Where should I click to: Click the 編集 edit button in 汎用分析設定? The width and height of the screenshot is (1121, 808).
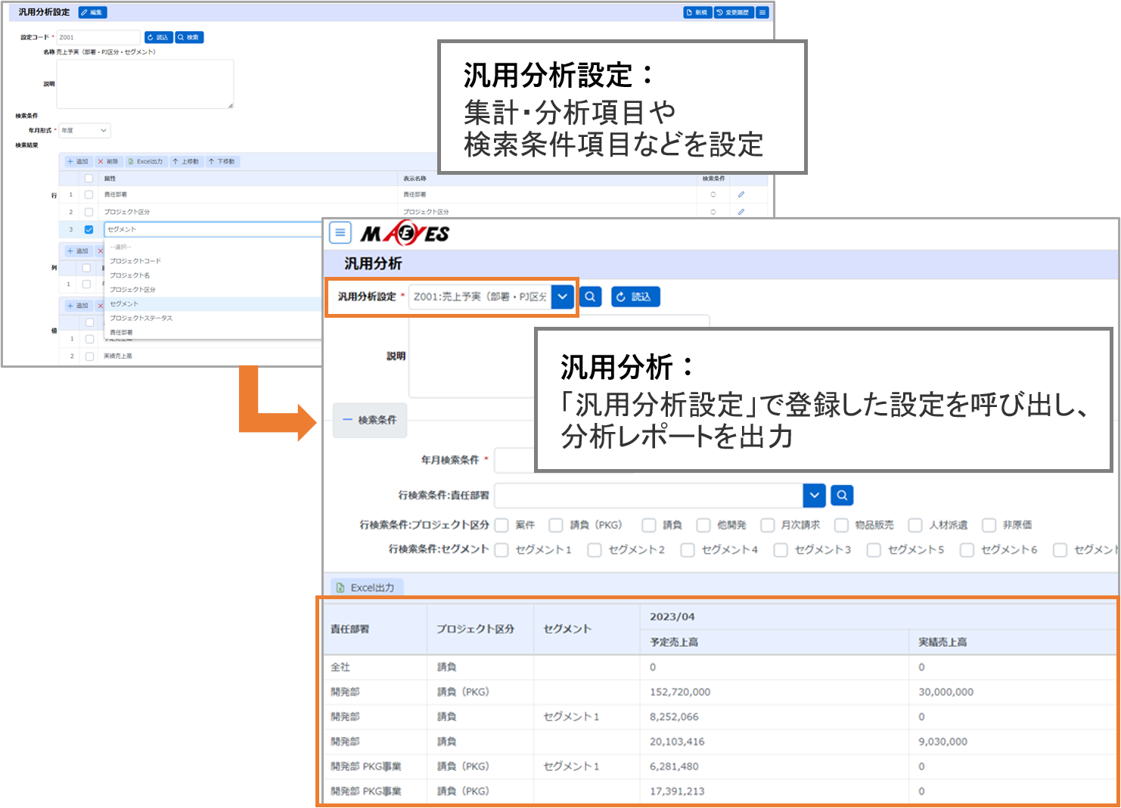click(92, 12)
